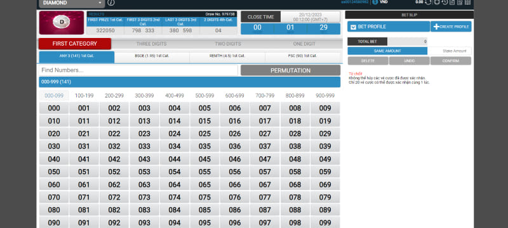The image size is (508, 228).
Task: Pick number 060 in the grid
Action: pos(54,185)
